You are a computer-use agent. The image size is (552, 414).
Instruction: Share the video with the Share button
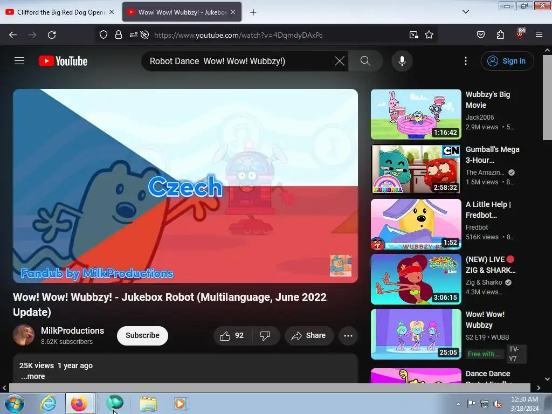[x=308, y=335]
